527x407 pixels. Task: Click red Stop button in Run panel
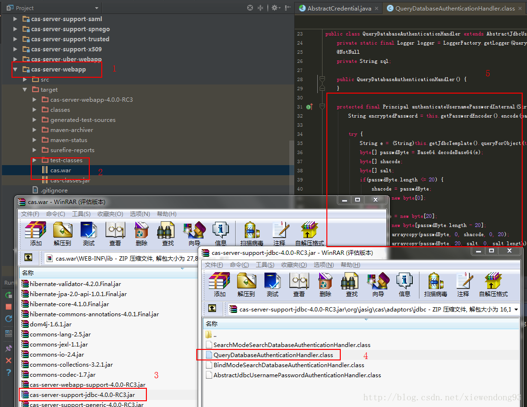9,307
